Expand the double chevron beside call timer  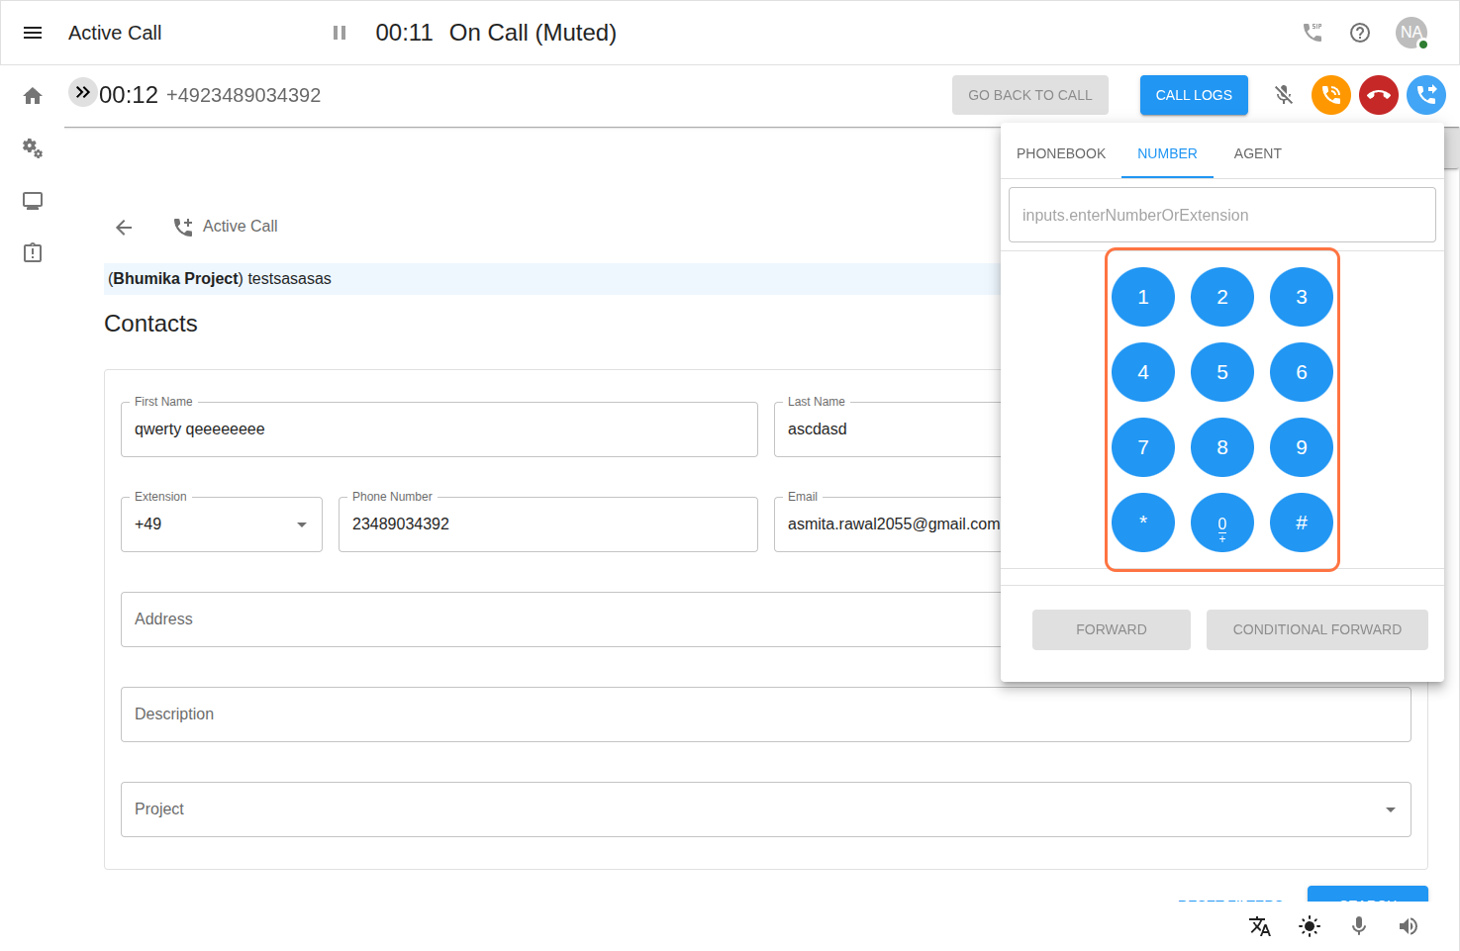pos(82,92)
